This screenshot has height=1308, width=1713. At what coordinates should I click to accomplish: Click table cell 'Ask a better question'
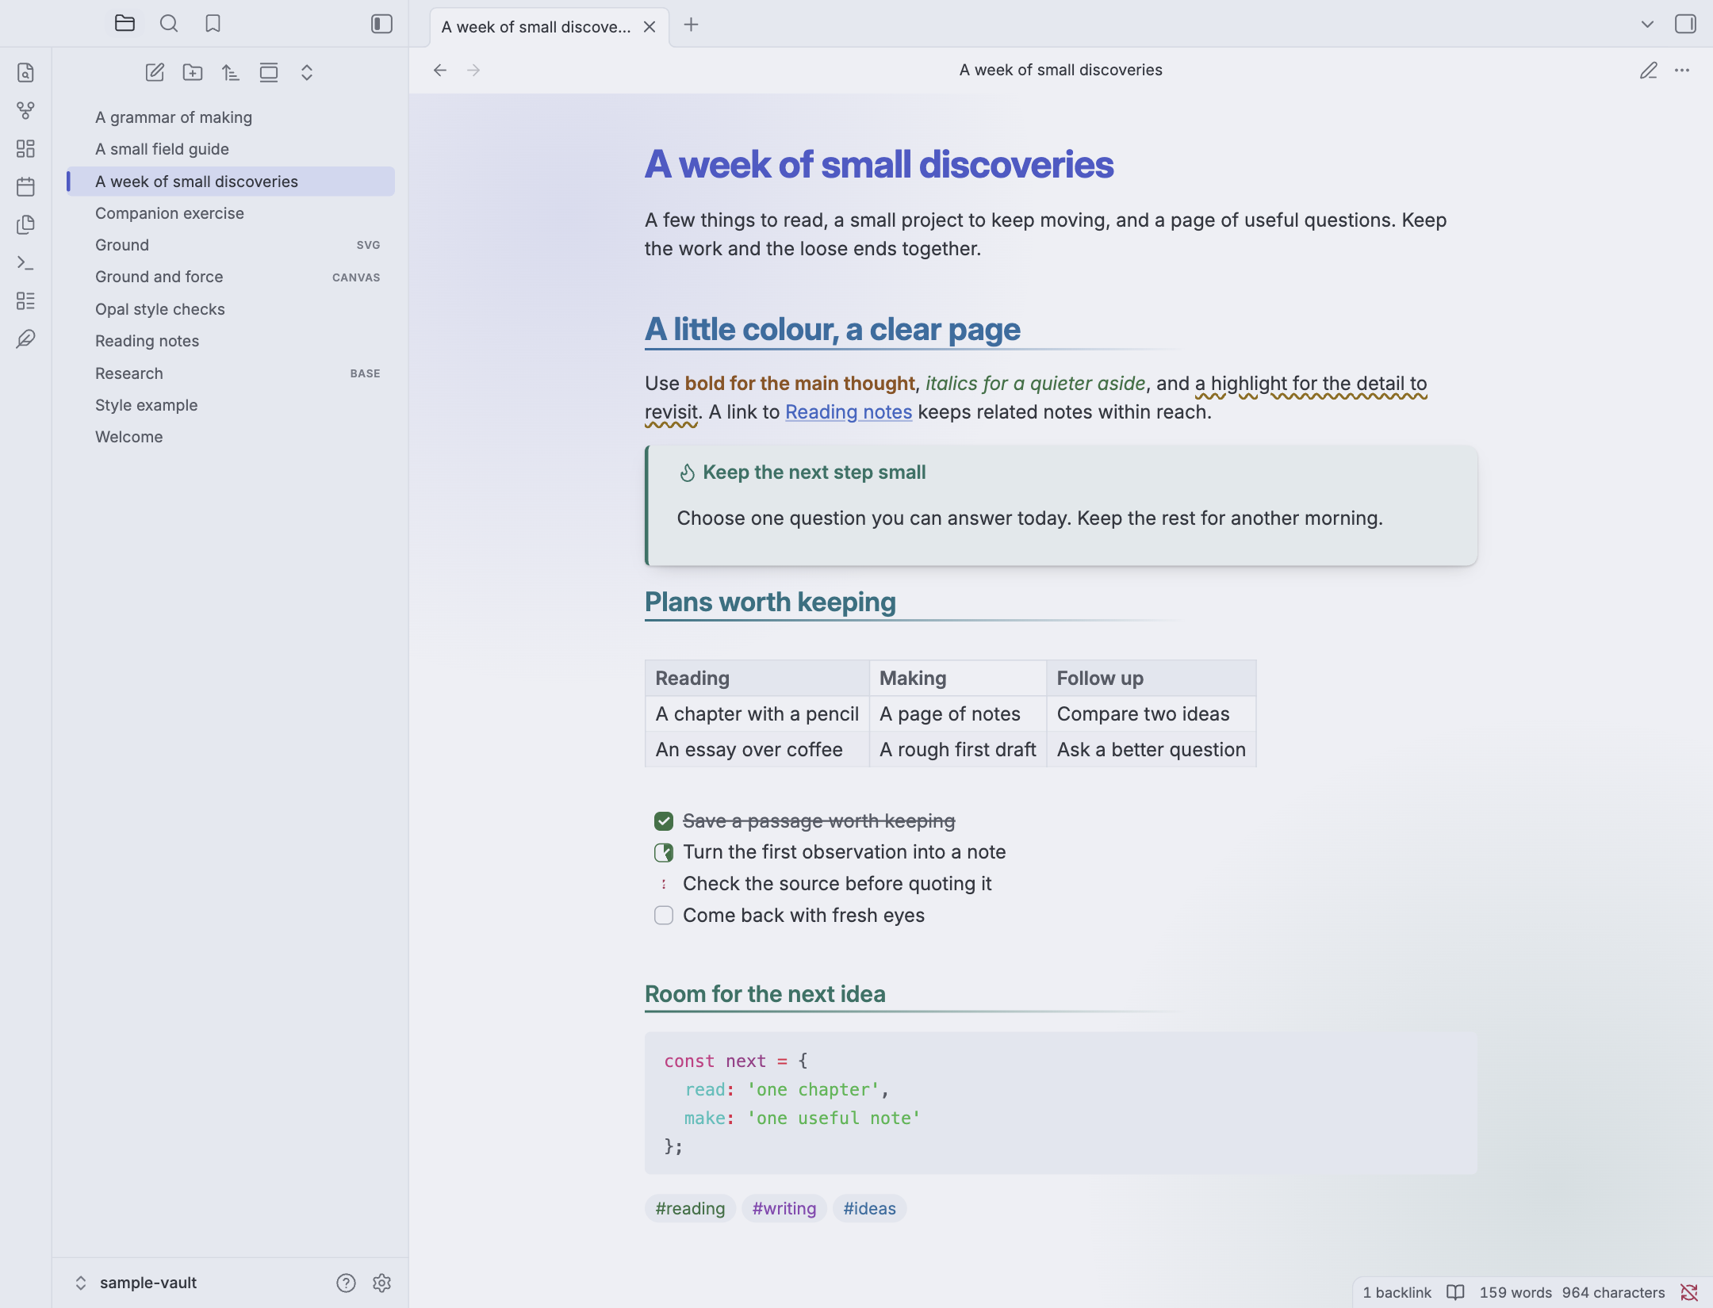[x=1151, y=750]
